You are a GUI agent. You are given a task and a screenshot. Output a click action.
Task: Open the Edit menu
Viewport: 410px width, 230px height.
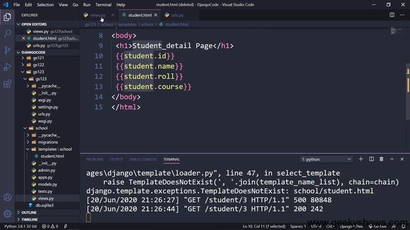[x=28, y=4]
